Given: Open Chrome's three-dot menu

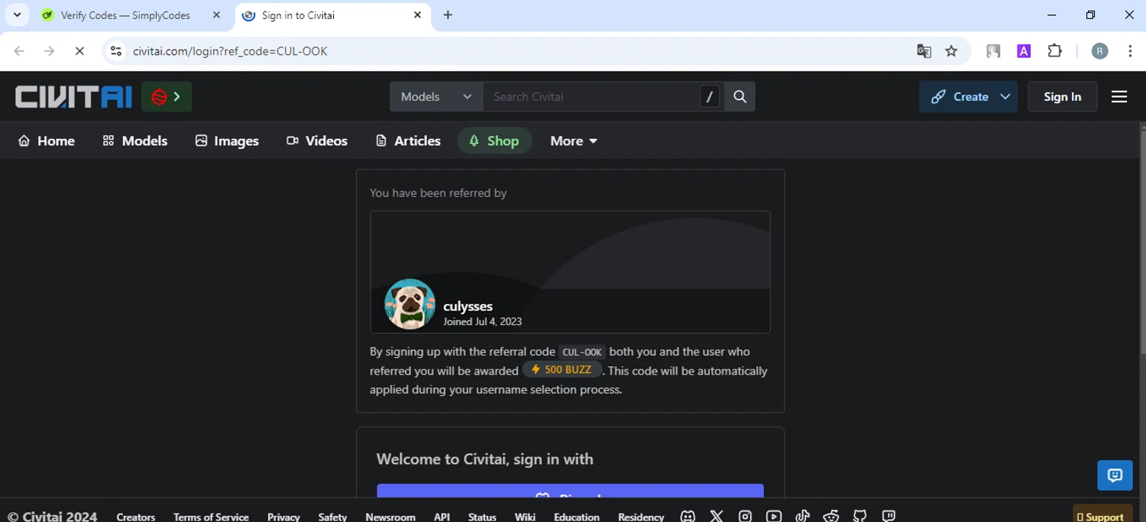Looking at the screenshot, I should [1130, 51].
